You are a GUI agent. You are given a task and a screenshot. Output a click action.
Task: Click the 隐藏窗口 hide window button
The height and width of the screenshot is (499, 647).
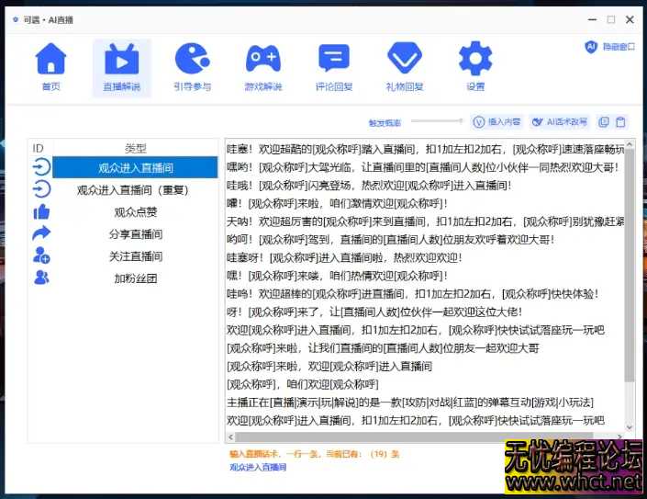tap(610, 47)
